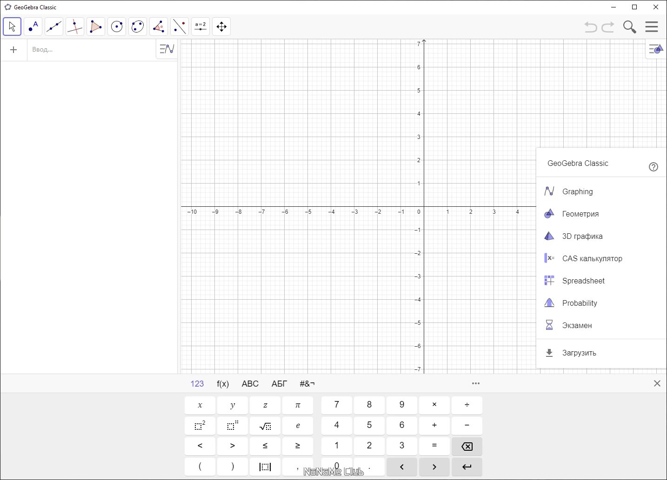Choose the Graphing perspective
Screen dimensions: 667x480
(x=601, y=191)
